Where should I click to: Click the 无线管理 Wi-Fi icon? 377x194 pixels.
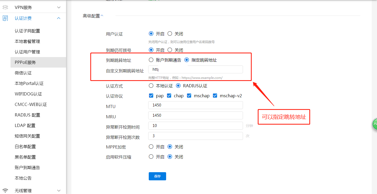tap(5, 191)
